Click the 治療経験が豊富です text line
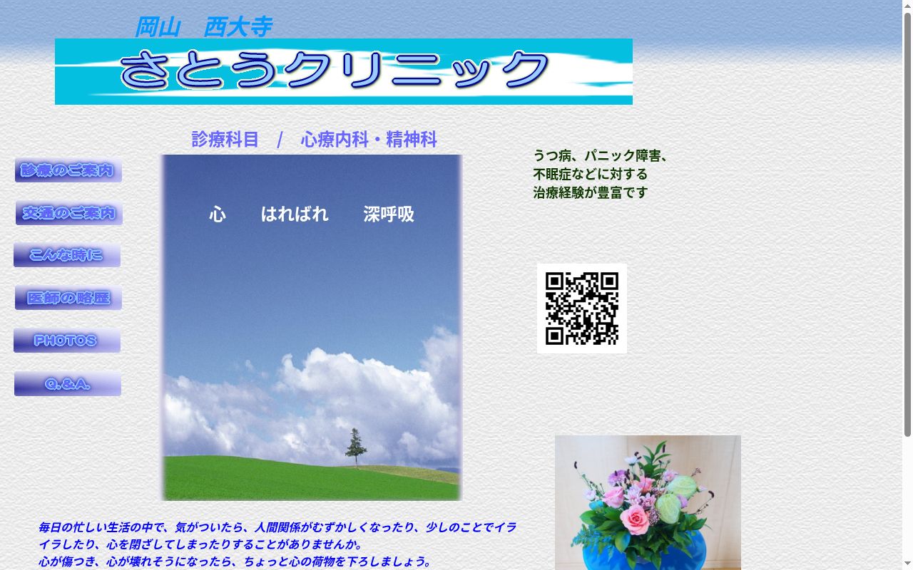This screenshot has height=570, width=913. point(591,192)
